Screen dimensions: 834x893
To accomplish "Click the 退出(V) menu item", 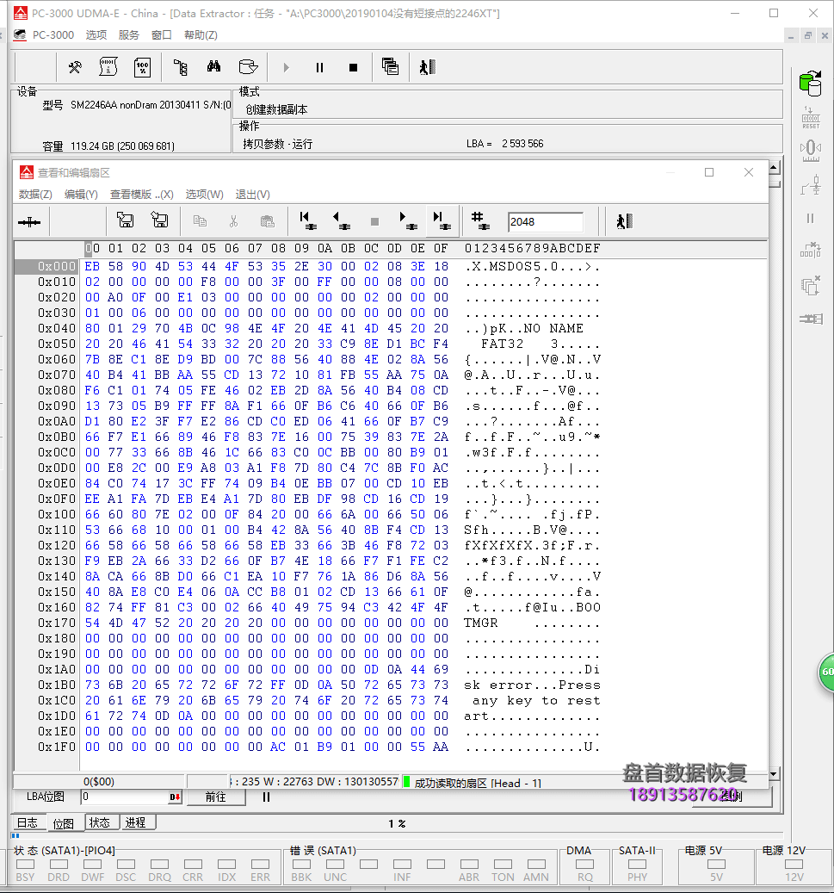I will [x=253, y=195].
